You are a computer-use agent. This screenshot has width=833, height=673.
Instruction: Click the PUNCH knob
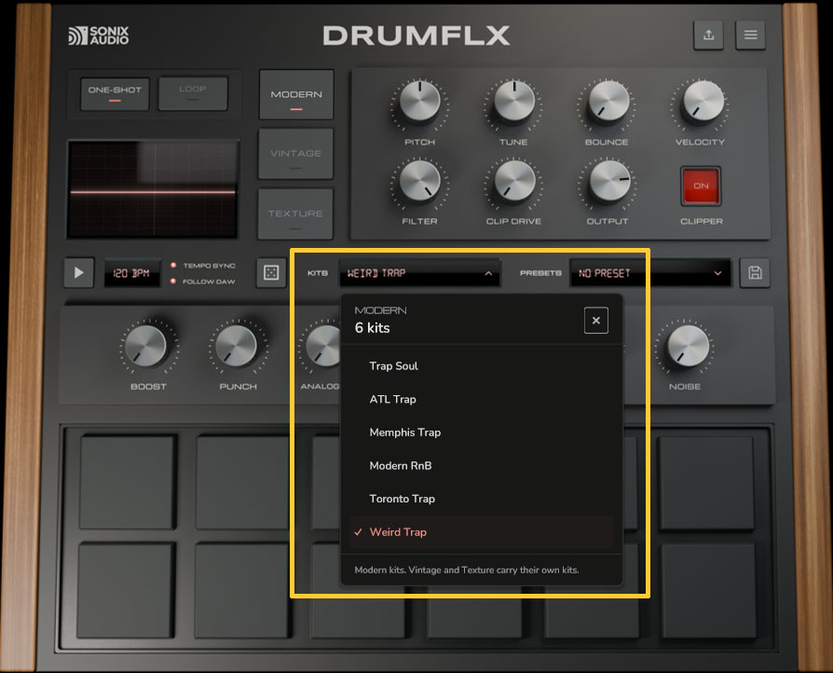(236, 346)
